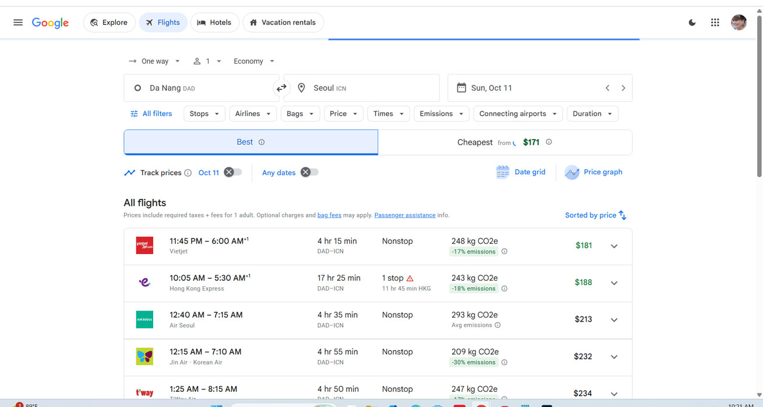
Task: Click the Hong Kong Express airline logo
Action: pos(144,283)
